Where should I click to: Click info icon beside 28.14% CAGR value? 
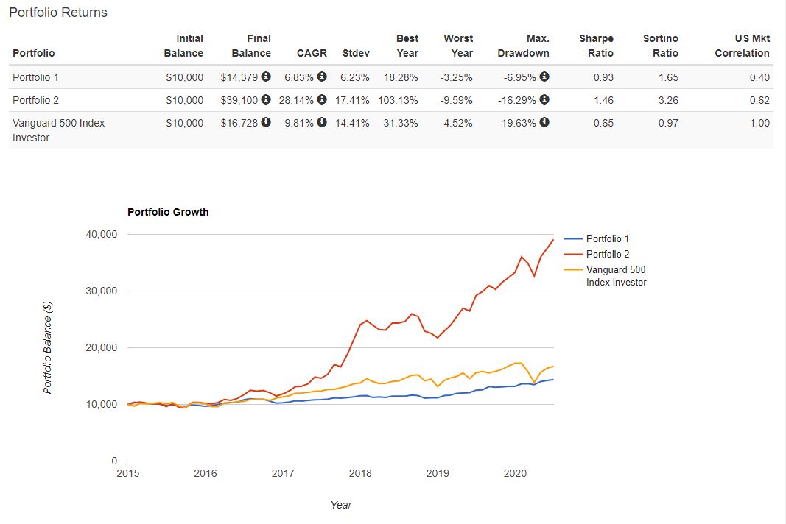[x=322, y=100]
